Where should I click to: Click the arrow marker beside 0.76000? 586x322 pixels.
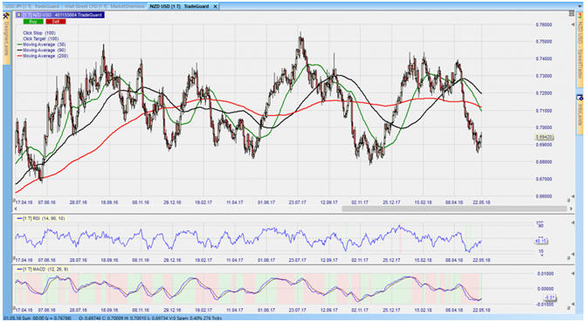(x=573, y=24)
